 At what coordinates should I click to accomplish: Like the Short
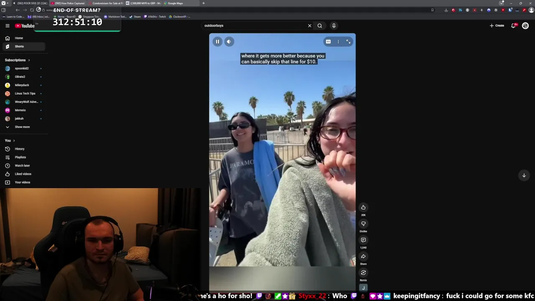[363, 207]
